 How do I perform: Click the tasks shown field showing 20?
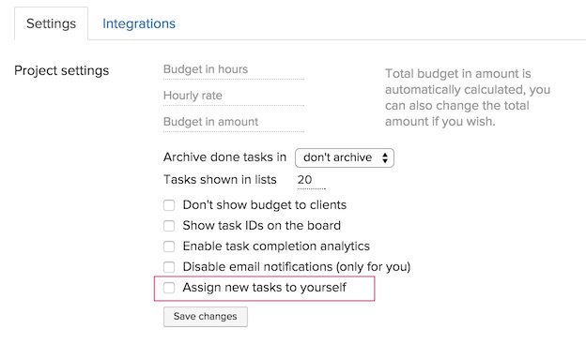click(x=312, y=180)
